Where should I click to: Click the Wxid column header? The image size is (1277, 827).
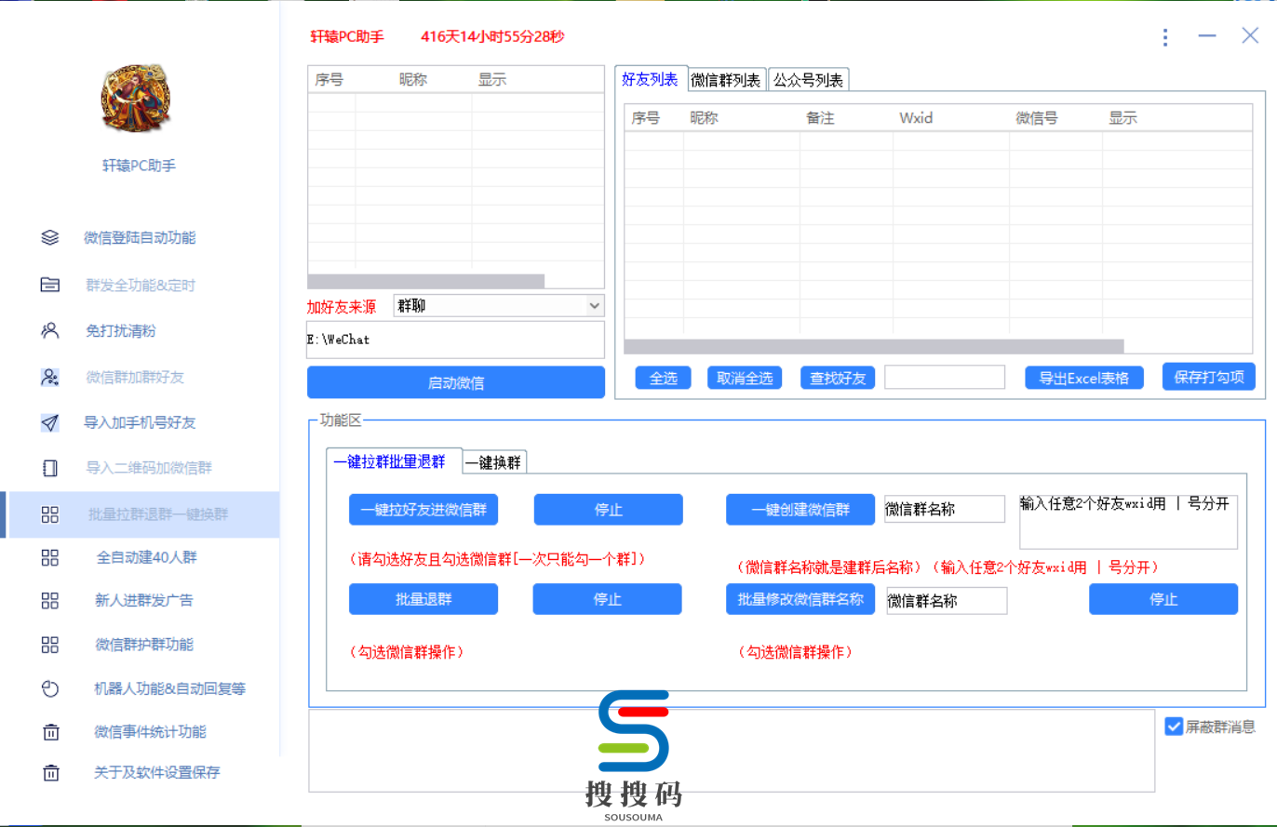[916, 118]
